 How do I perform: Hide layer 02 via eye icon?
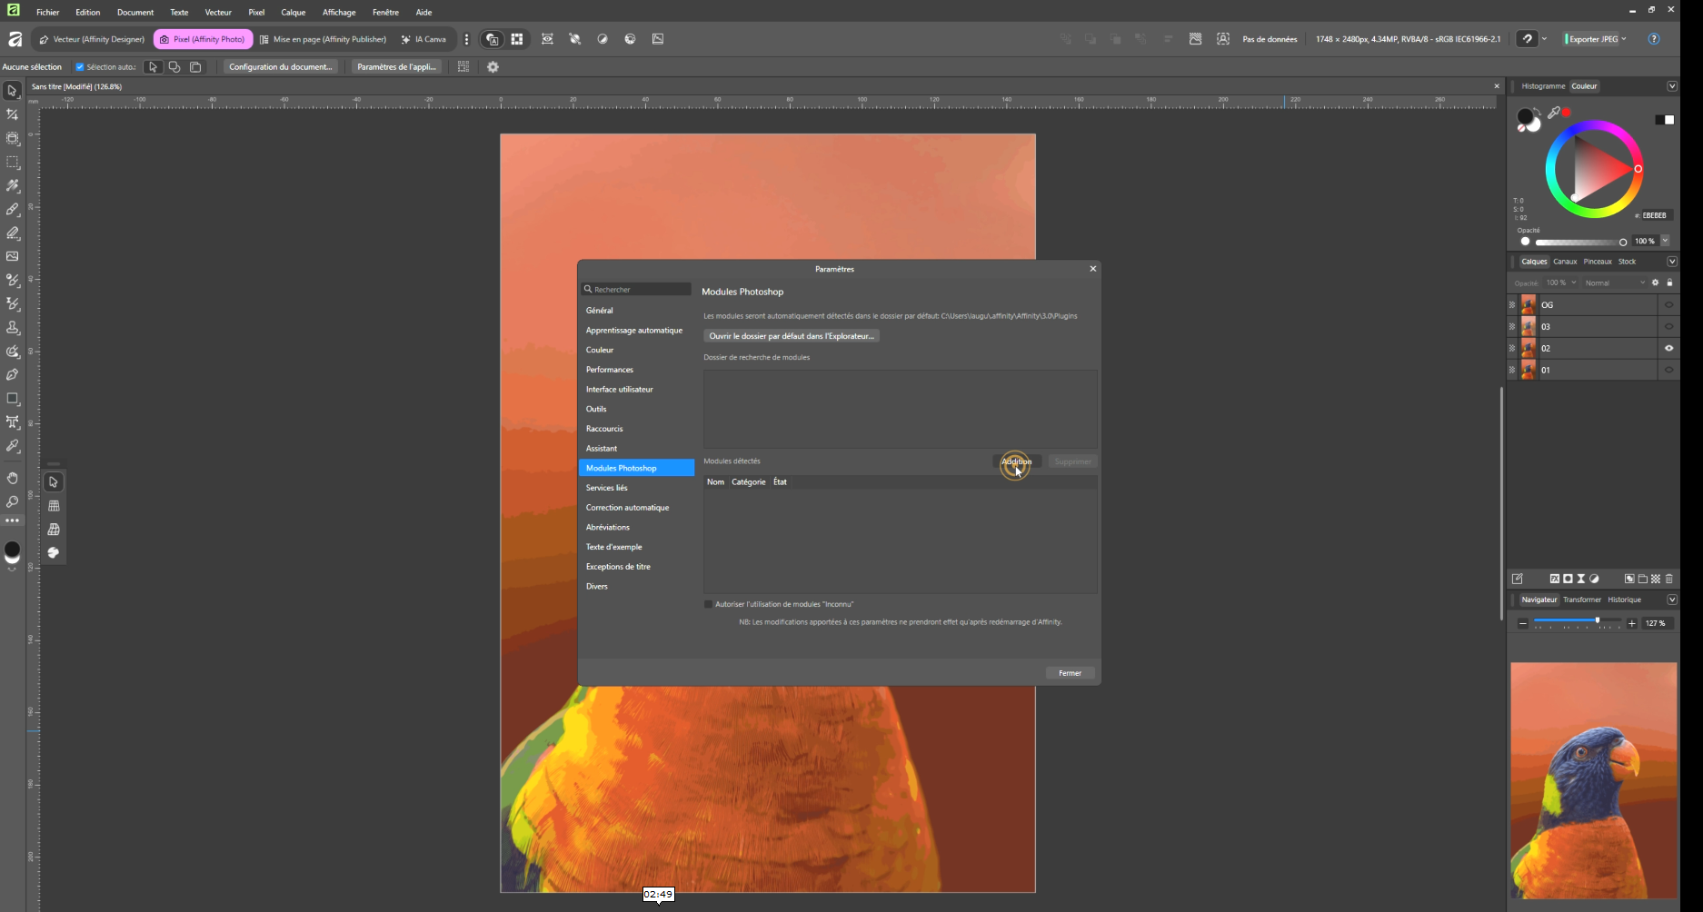[x=1668, y=348]
